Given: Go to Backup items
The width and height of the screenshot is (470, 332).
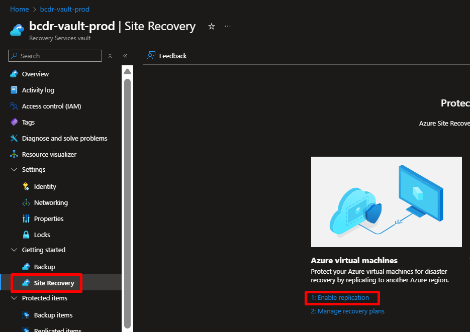Looking at the screenshot, I should tap(53, 315).
